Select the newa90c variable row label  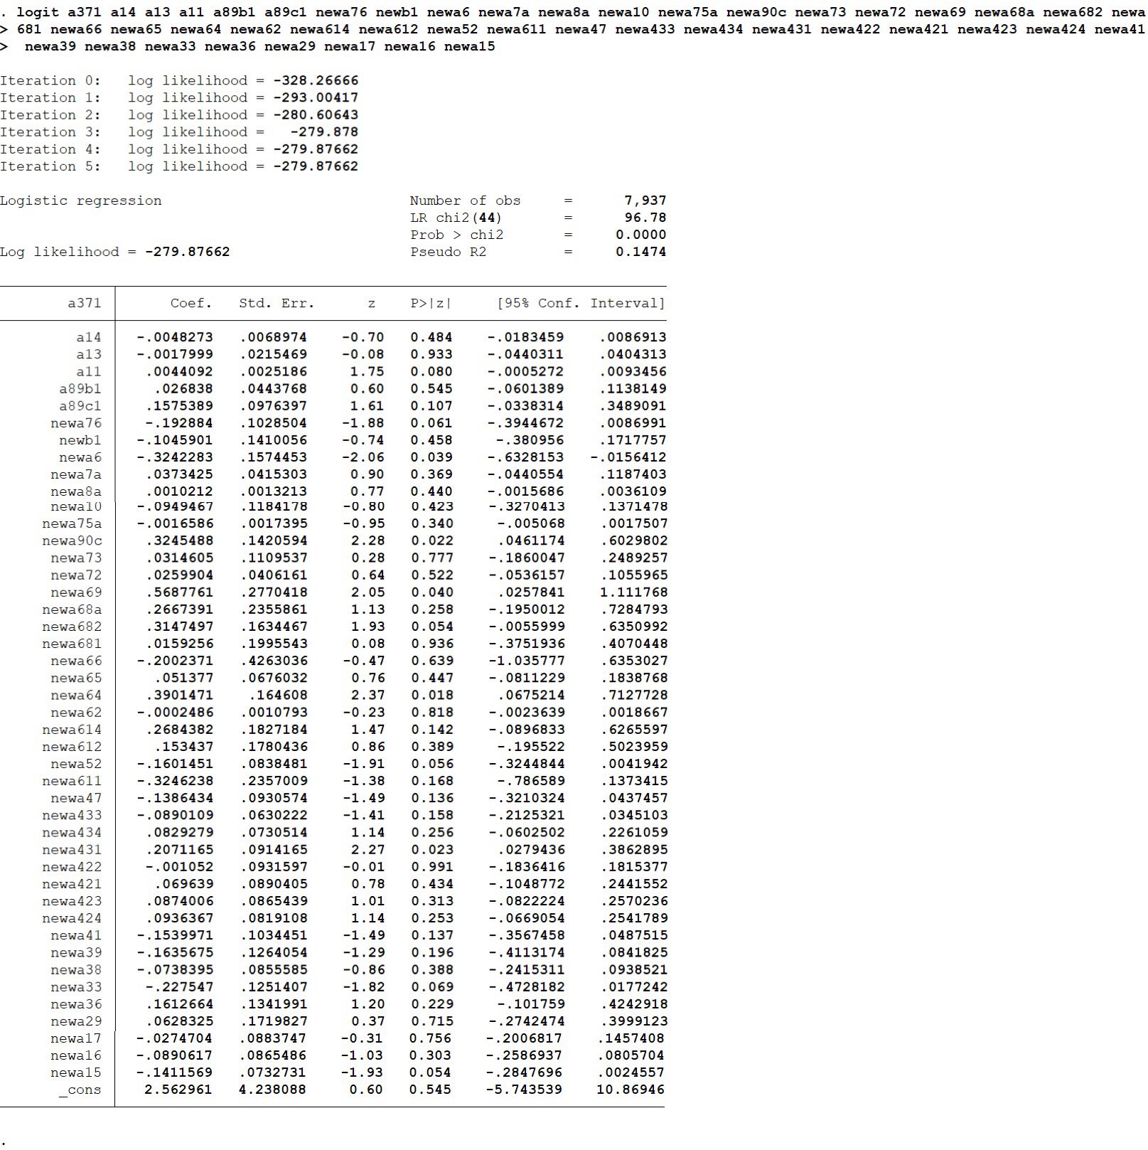(72, 541)
